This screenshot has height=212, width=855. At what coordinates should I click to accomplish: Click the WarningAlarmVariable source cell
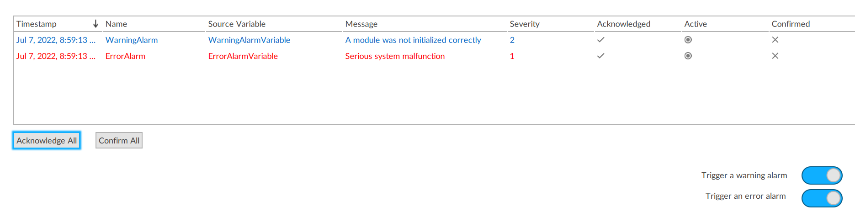249,40
